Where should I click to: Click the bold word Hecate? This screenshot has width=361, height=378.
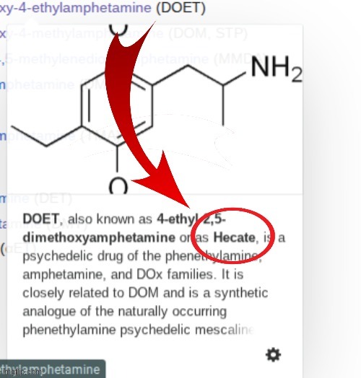(x=235, y=237)
